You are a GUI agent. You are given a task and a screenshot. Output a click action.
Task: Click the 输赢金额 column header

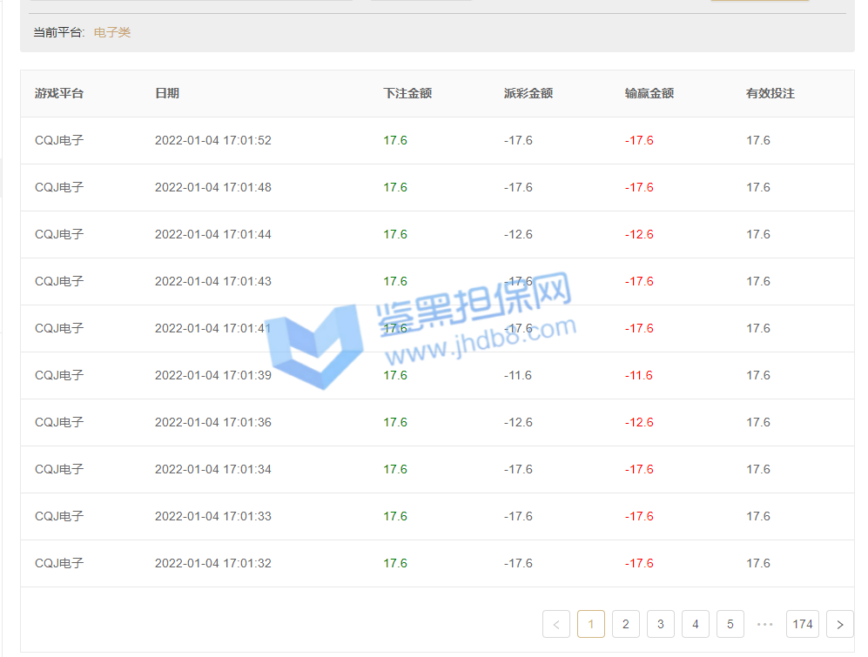[x=649, y=93]
